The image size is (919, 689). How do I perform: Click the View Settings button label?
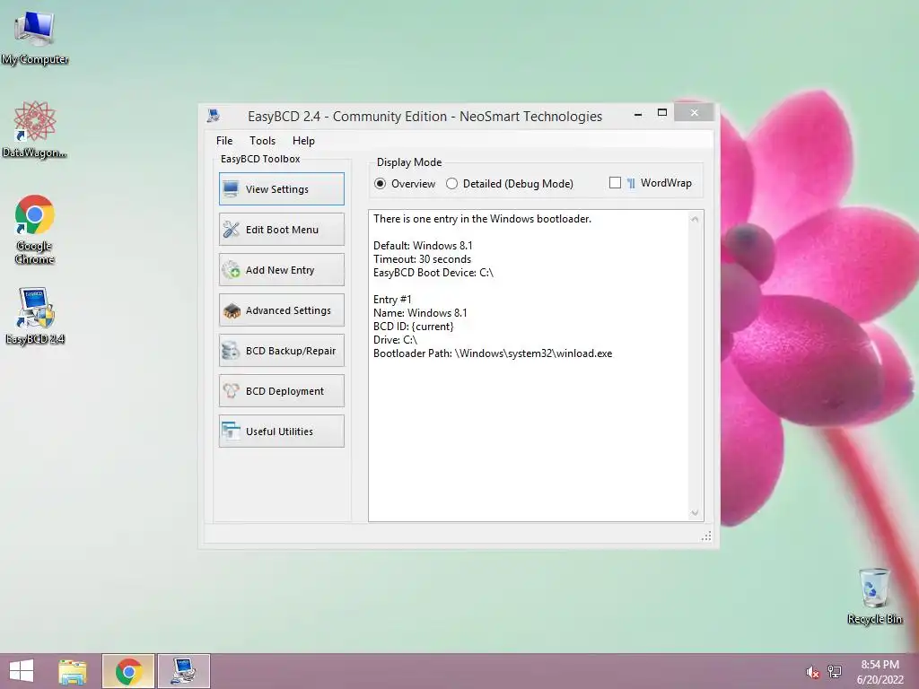276,189
